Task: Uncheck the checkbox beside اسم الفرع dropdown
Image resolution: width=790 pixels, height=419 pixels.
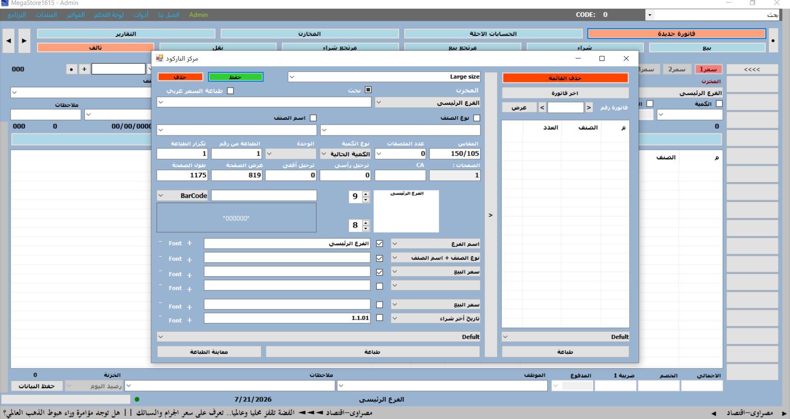Action: pyautogui.click(x=379, y=244)
